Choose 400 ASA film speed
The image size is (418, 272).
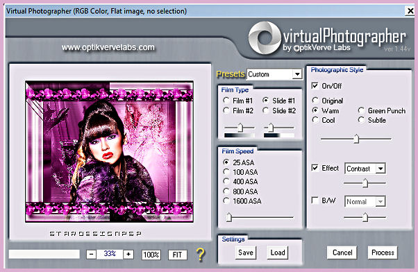[x=226, y=181]
